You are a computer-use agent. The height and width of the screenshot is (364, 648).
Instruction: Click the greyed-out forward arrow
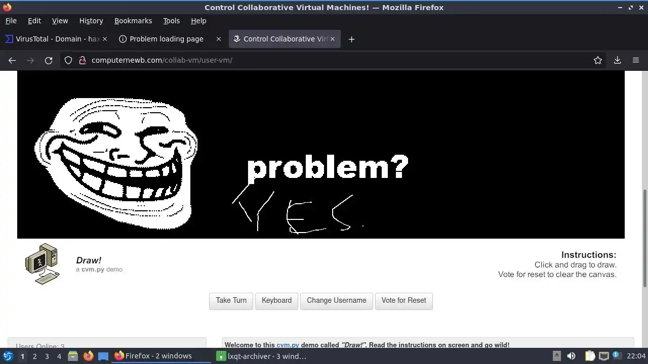coord(30,60)
